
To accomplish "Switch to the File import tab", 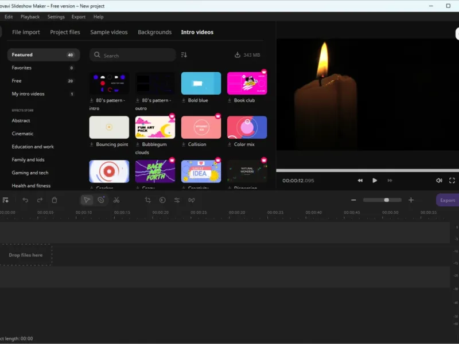I will (26, 32).
